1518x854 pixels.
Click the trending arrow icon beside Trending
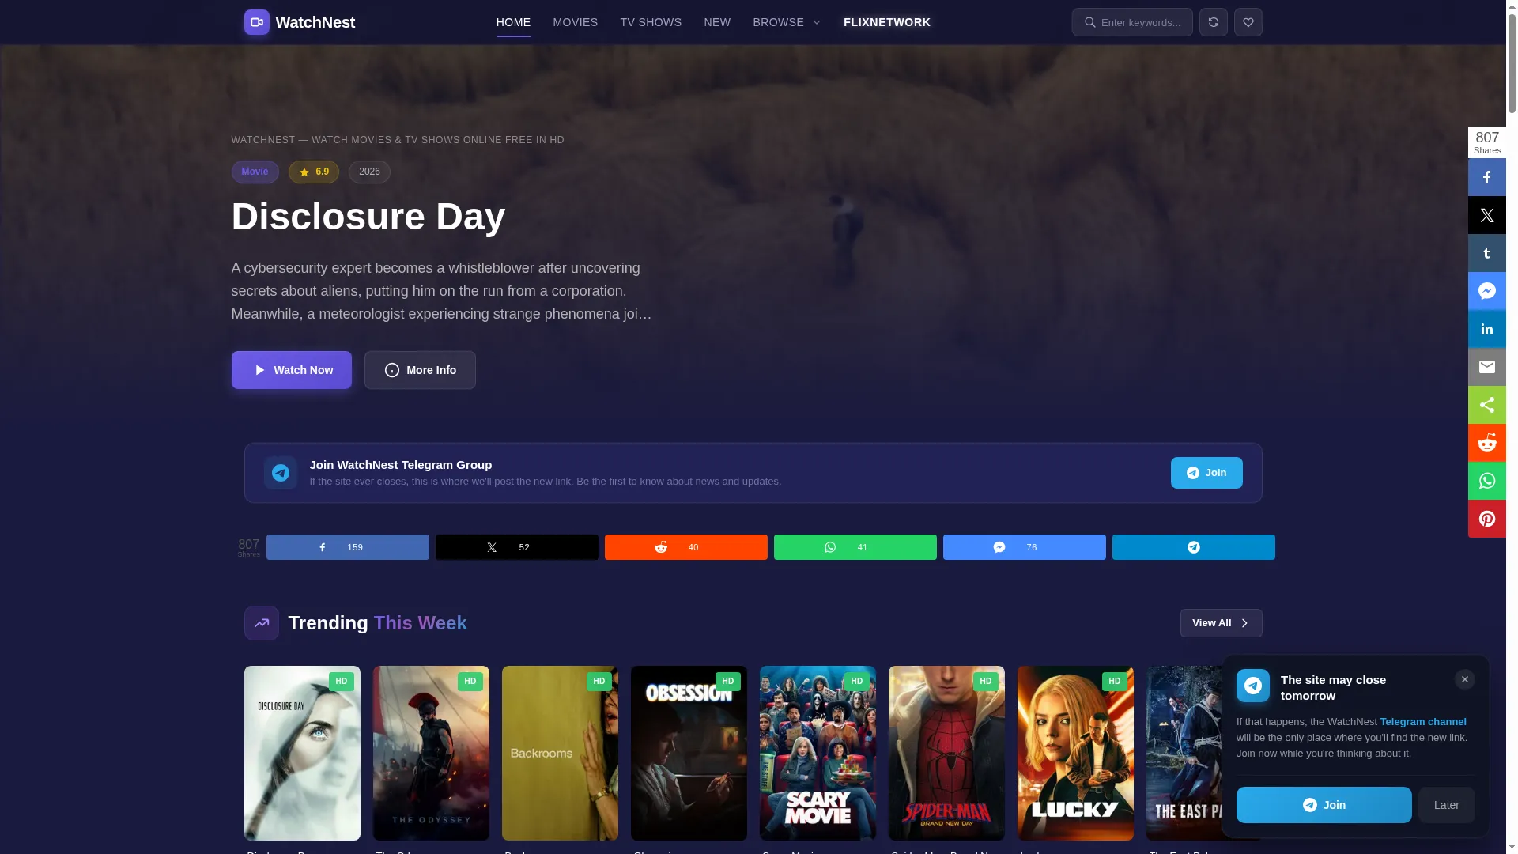click(262, 623)
